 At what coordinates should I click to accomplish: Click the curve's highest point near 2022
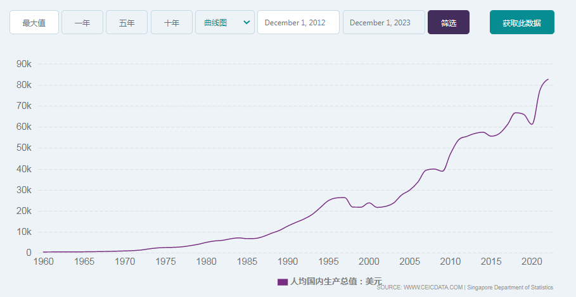pos(548,79)
